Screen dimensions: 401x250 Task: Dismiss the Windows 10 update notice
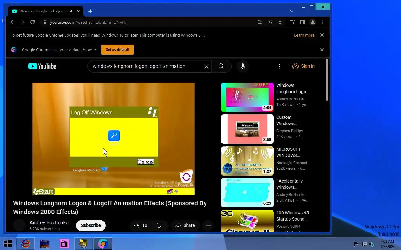coord(322,35)
